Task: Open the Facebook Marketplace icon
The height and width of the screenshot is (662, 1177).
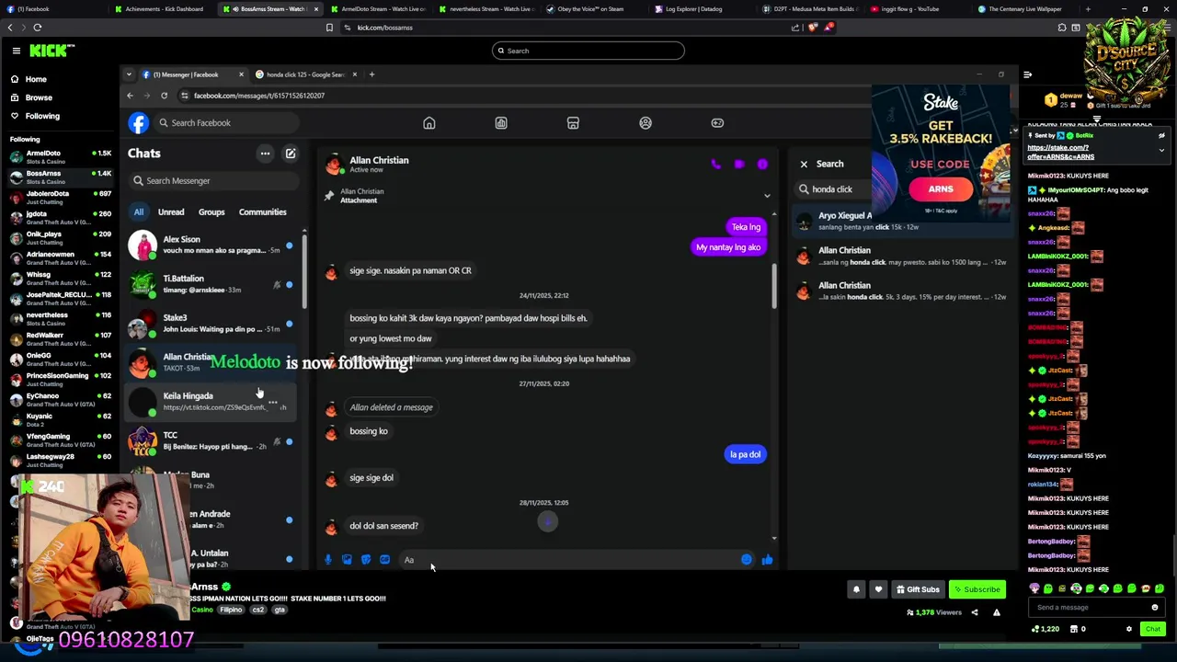Action: pos(573,122)
